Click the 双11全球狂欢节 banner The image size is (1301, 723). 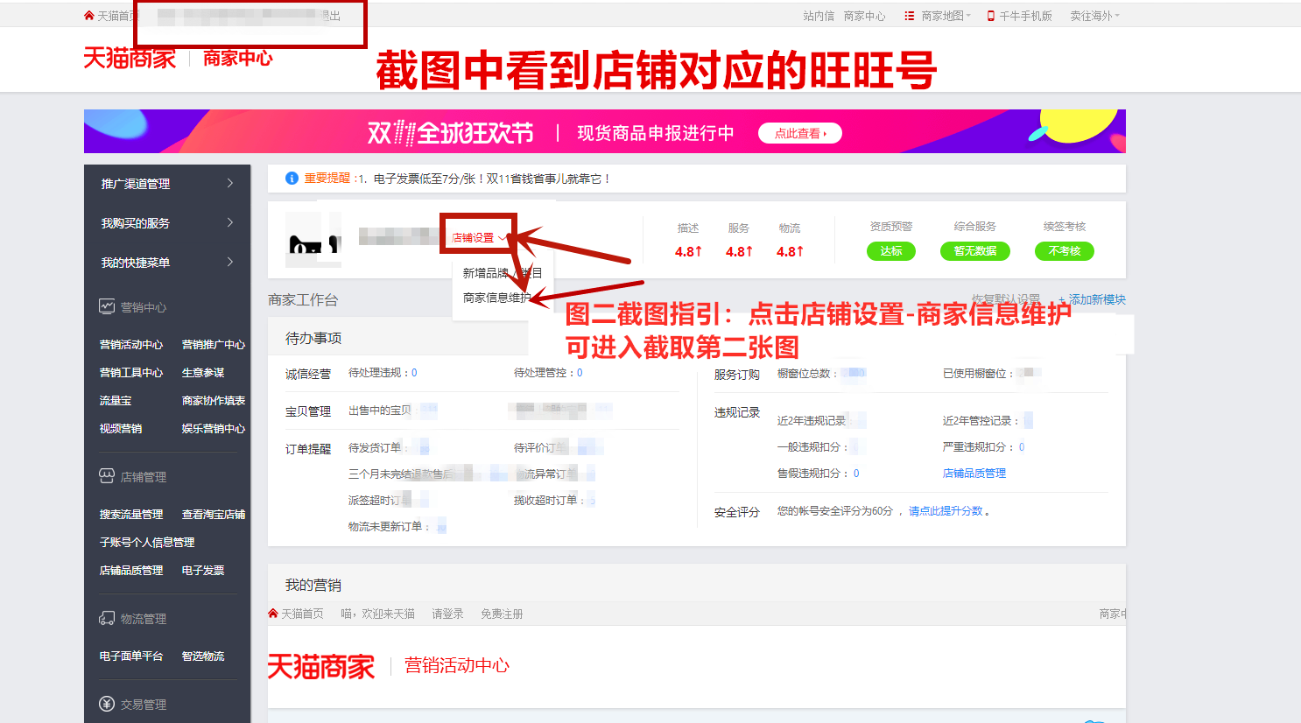(605, 131)
